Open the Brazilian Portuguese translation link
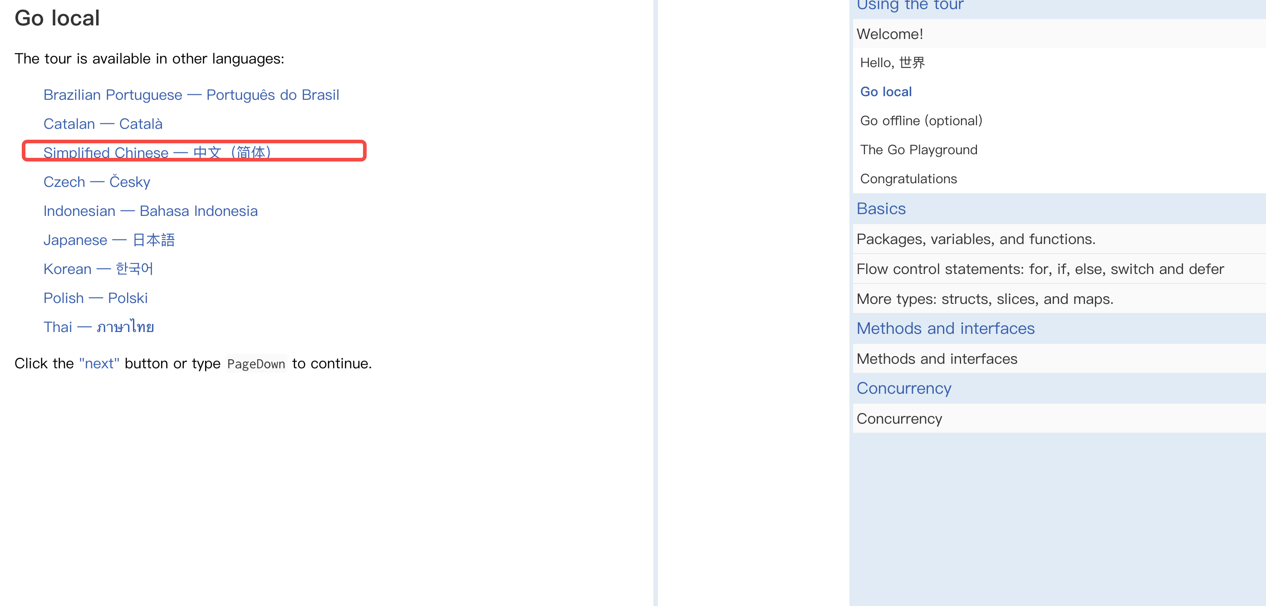Viewport: 1266px width, 606px height. click(x=191, y=95)
